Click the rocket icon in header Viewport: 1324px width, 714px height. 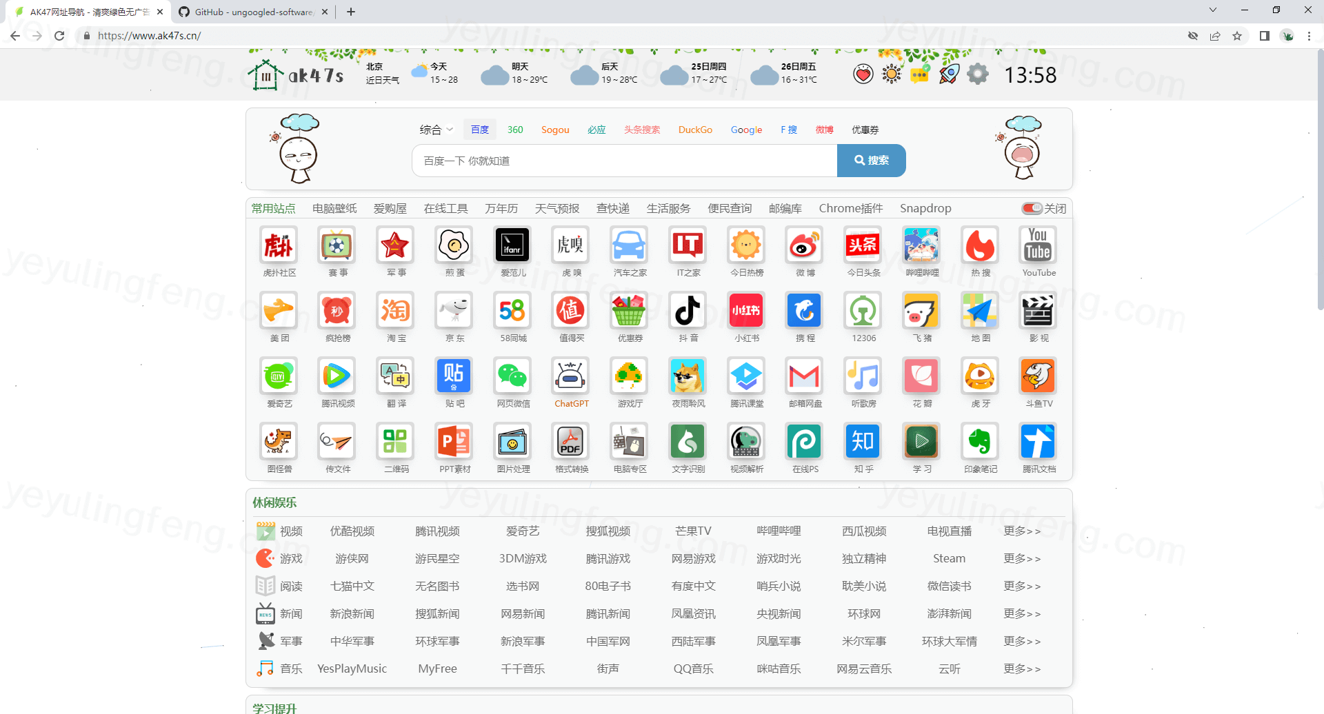[x=949, y=74]
